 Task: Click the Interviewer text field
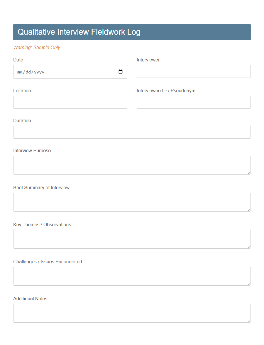[x=194, y=71]
